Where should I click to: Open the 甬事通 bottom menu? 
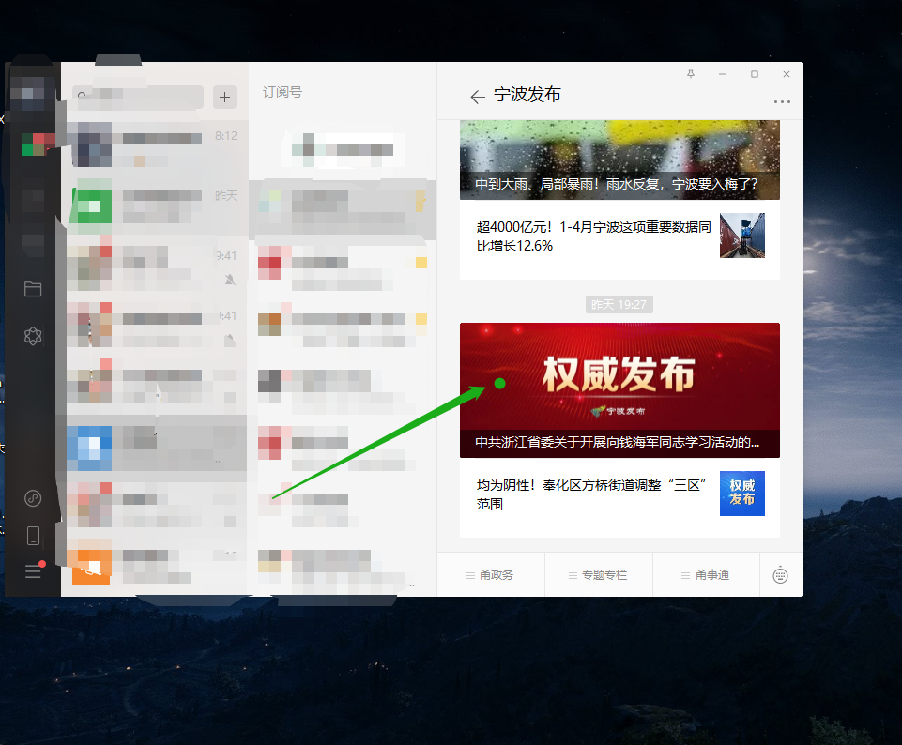pos(706,575)
